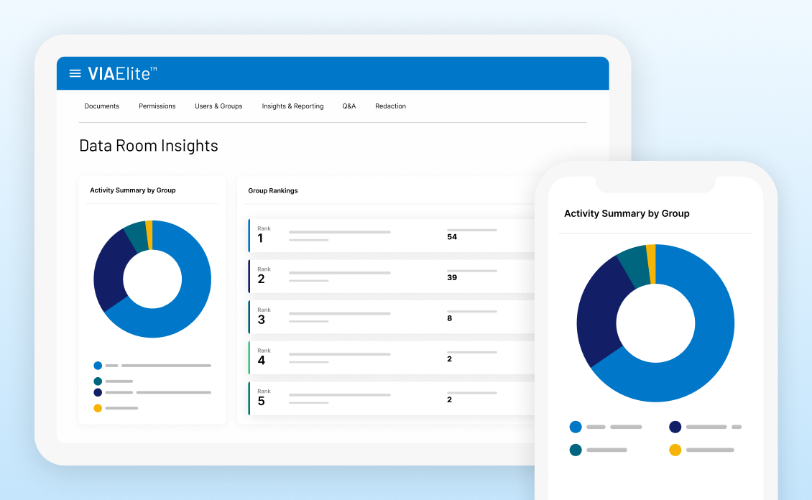Open the hamburger navigation menu

click(x=74, y=73)
